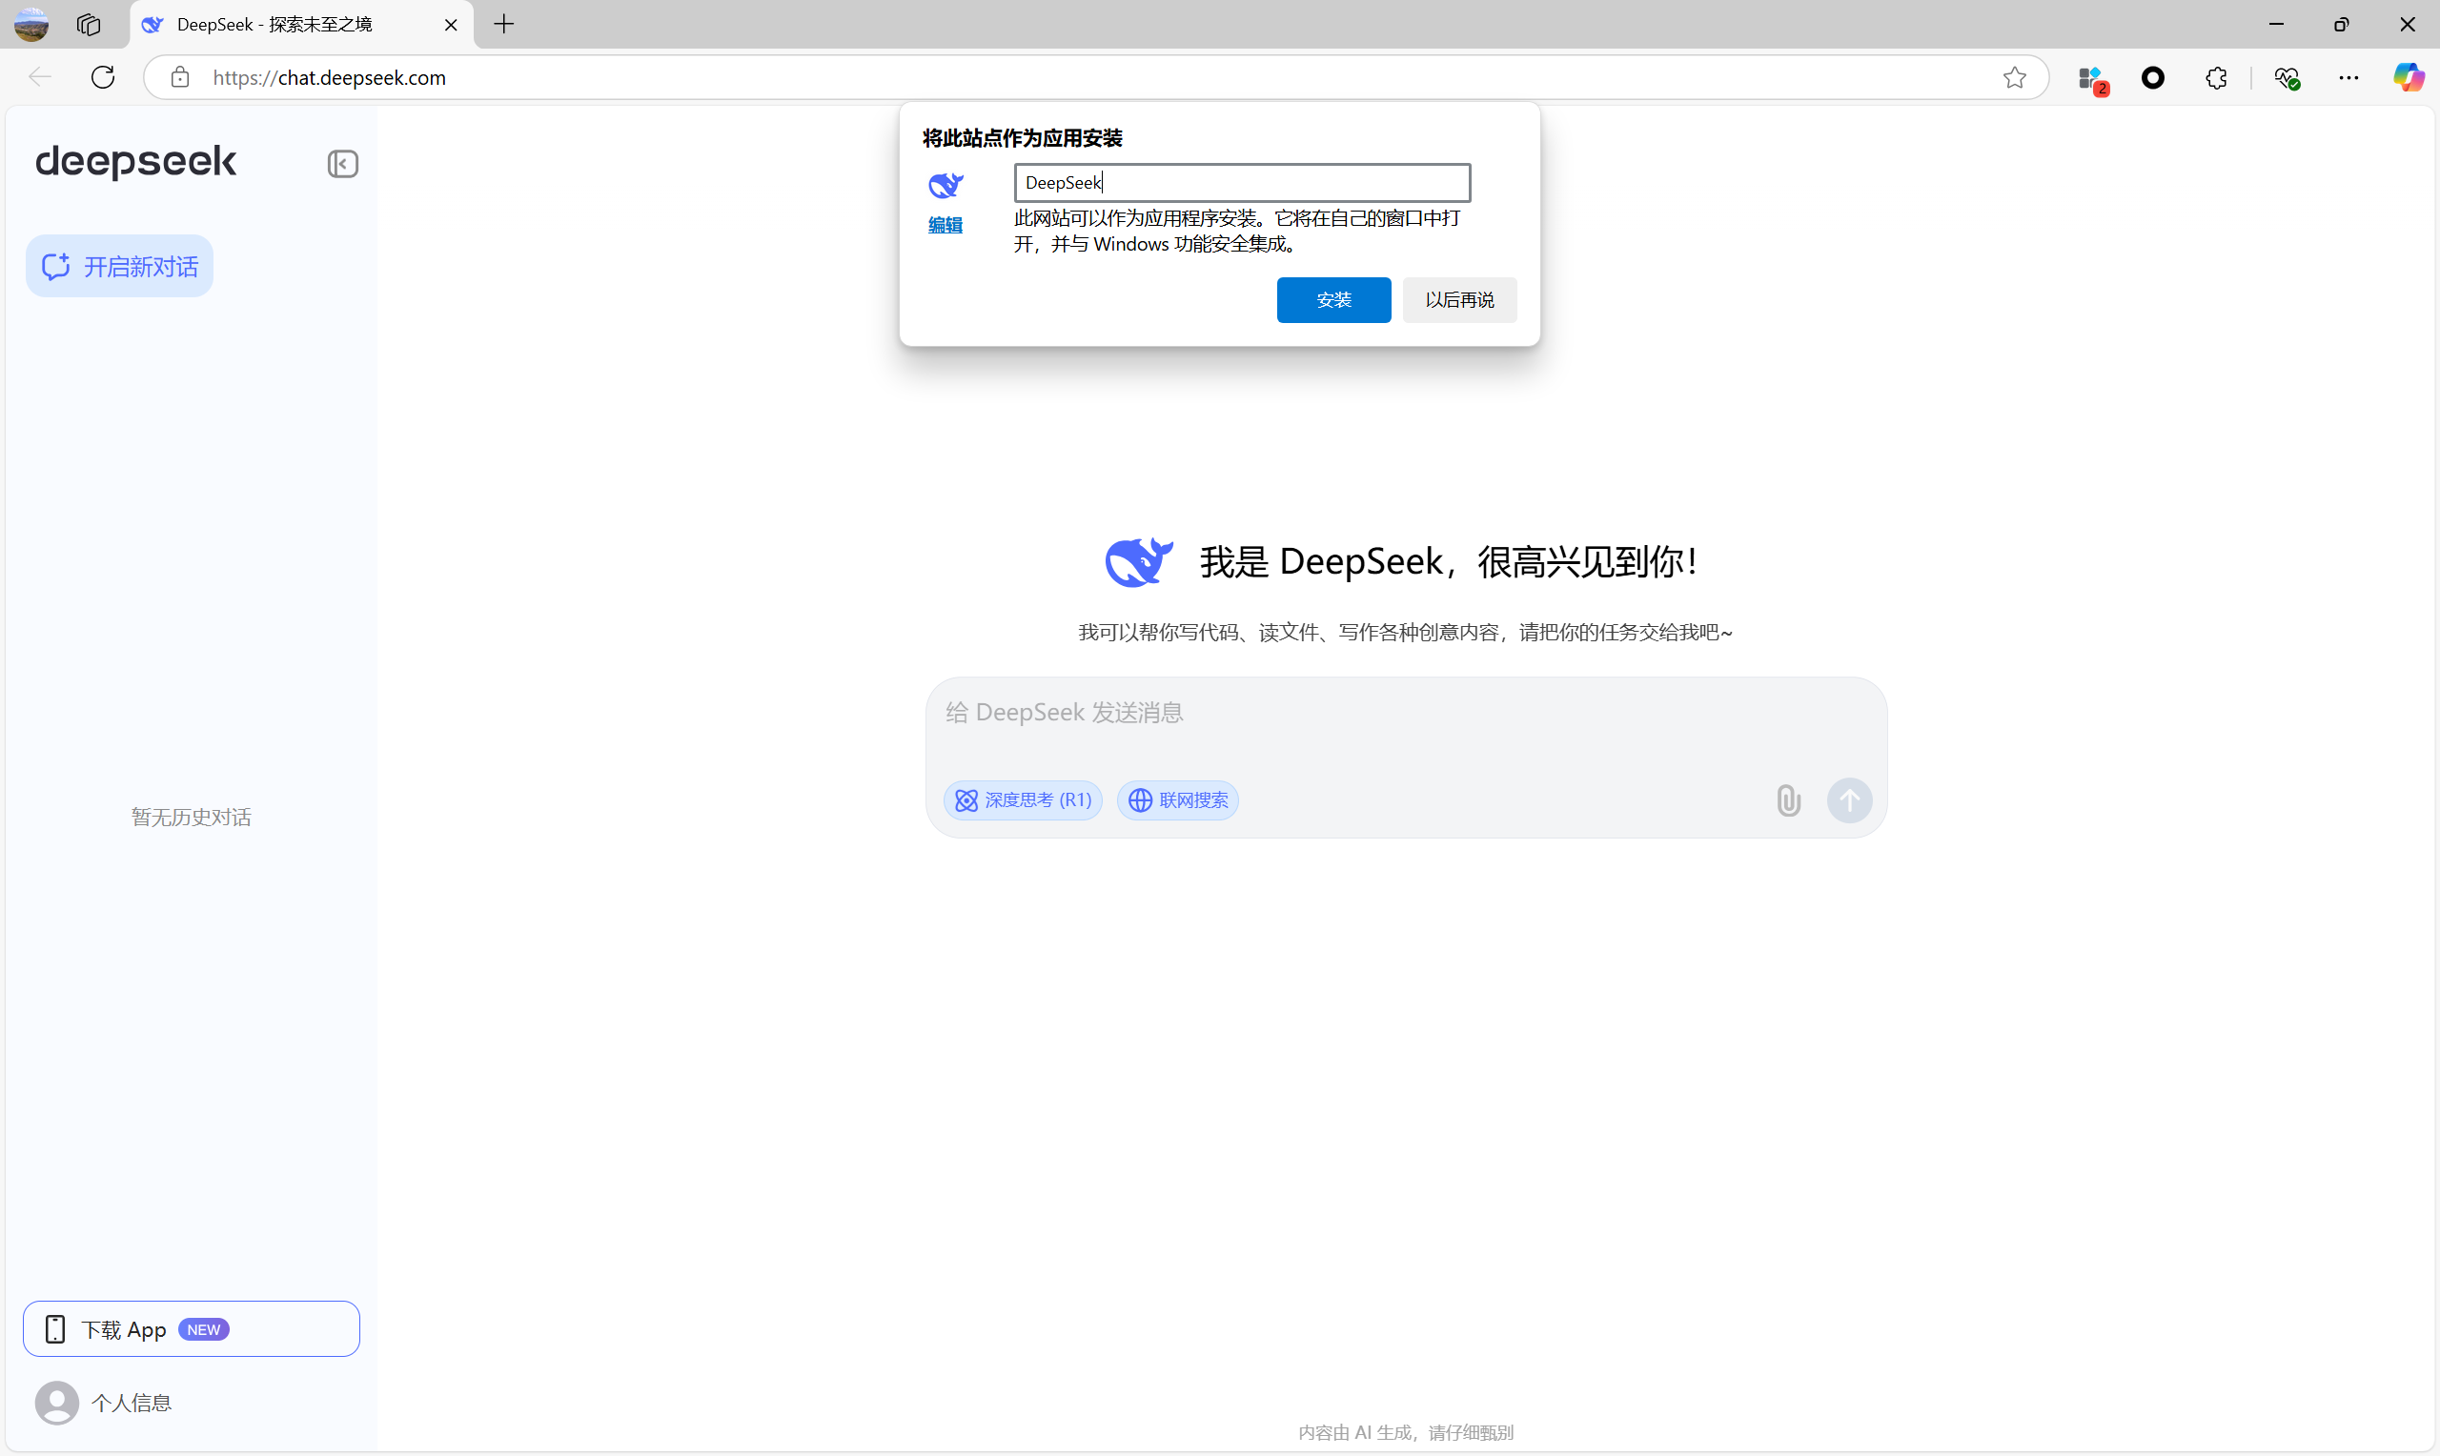2440x1456 pixels.
Task: Open the extension icon with red badge
Action: (2092, 79)
